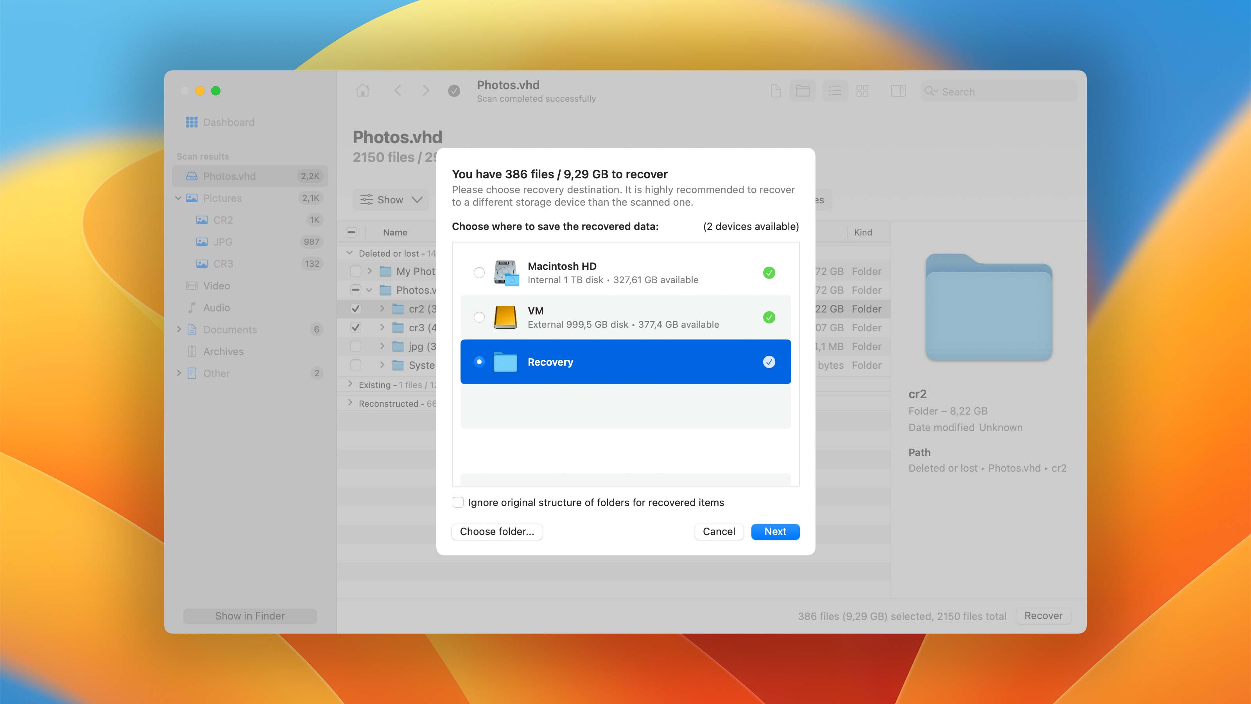Click the forward navigation arrow
1251x704 pixels.
425,91
